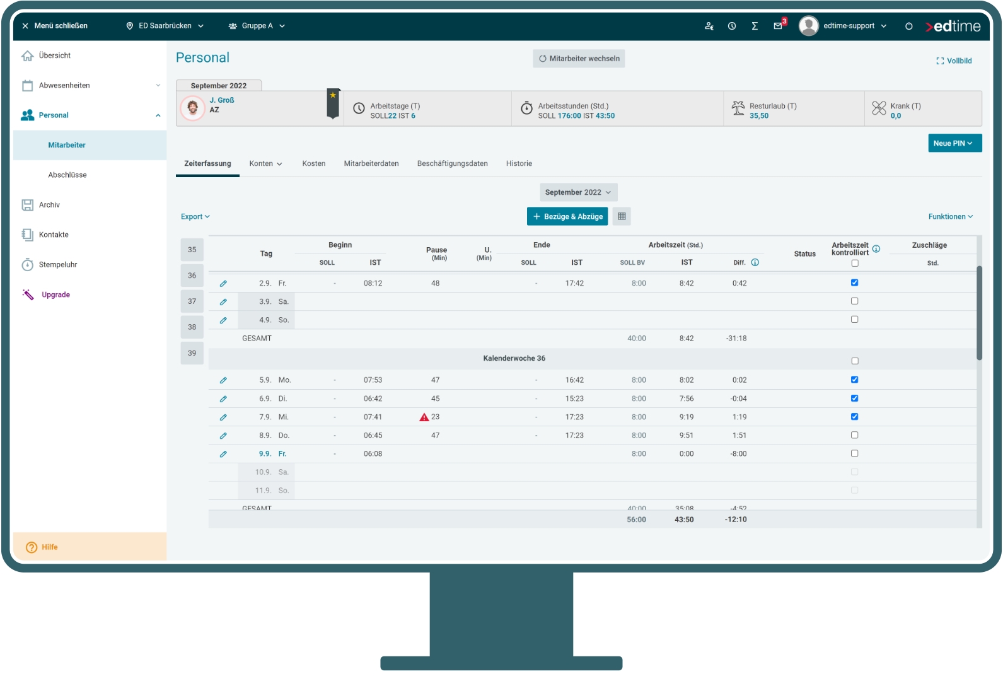The height and width of the screenshot is (681, 1003).
Task: Edit the 9.9. Fr. time entry
Action: [223, 454]
